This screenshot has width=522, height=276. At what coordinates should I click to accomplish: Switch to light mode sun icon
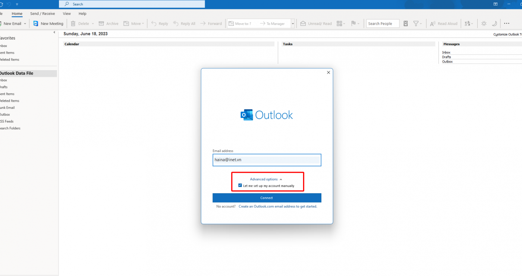coord(484,23)
